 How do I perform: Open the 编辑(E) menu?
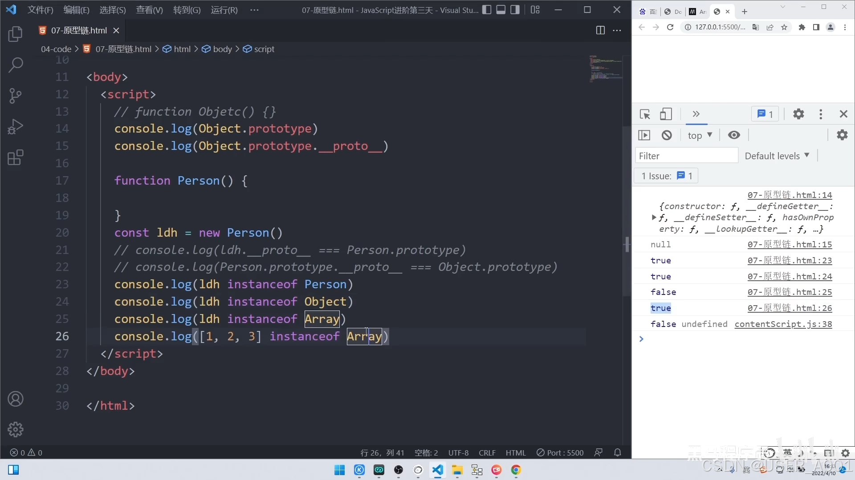tap(77, 10)
